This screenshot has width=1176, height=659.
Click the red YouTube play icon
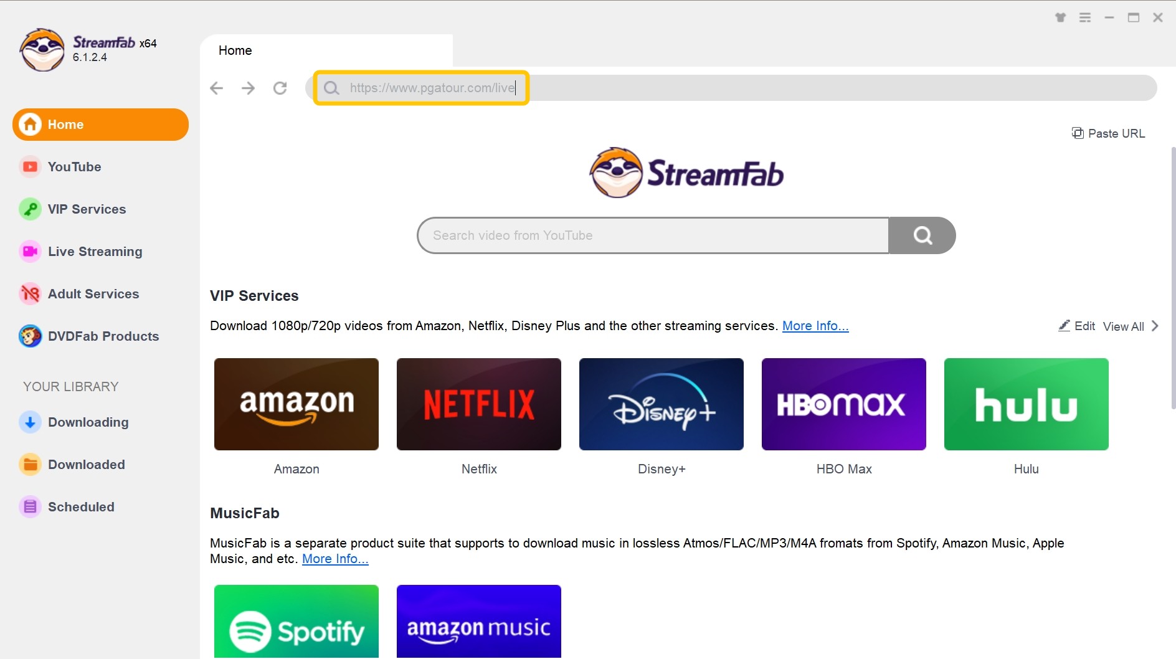point(30,167)
